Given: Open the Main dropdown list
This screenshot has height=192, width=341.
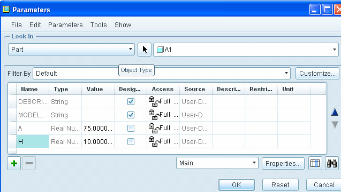Looking at the screenshot, I should pos(217,163).
